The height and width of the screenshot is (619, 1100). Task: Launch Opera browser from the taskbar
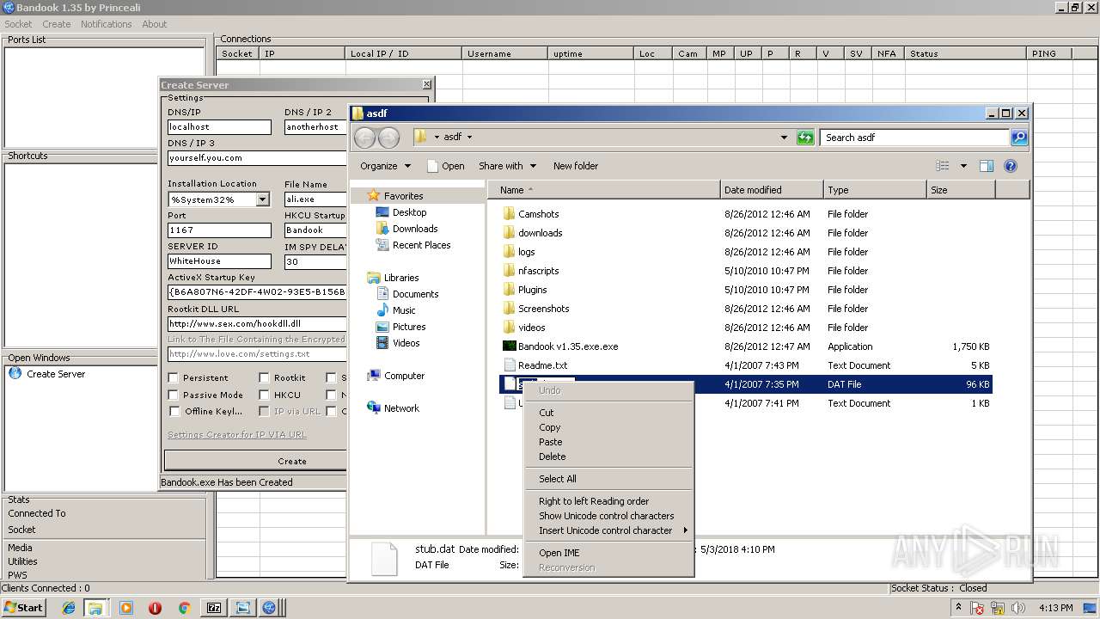(x=155, y=608)
